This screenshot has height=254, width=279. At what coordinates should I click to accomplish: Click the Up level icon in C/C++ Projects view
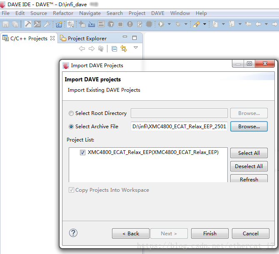pos(101,49)
